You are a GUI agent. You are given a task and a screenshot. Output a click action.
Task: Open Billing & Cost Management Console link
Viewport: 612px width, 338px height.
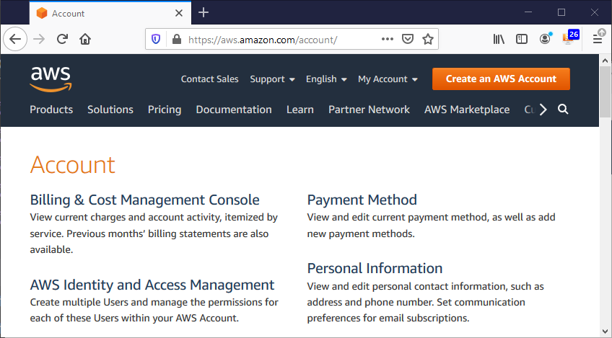tap(144, 200)
